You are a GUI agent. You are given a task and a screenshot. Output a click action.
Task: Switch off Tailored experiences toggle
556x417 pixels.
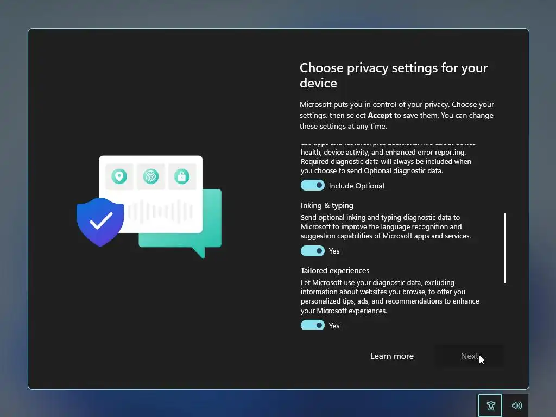click(312, 325)
